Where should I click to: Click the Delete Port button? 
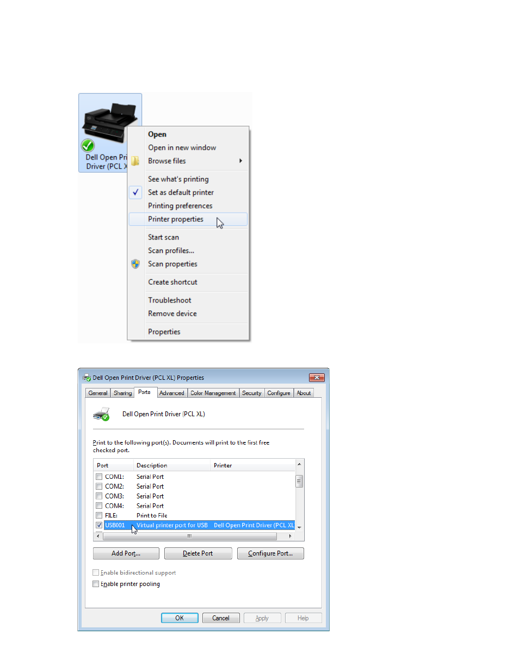coord(198,553)
